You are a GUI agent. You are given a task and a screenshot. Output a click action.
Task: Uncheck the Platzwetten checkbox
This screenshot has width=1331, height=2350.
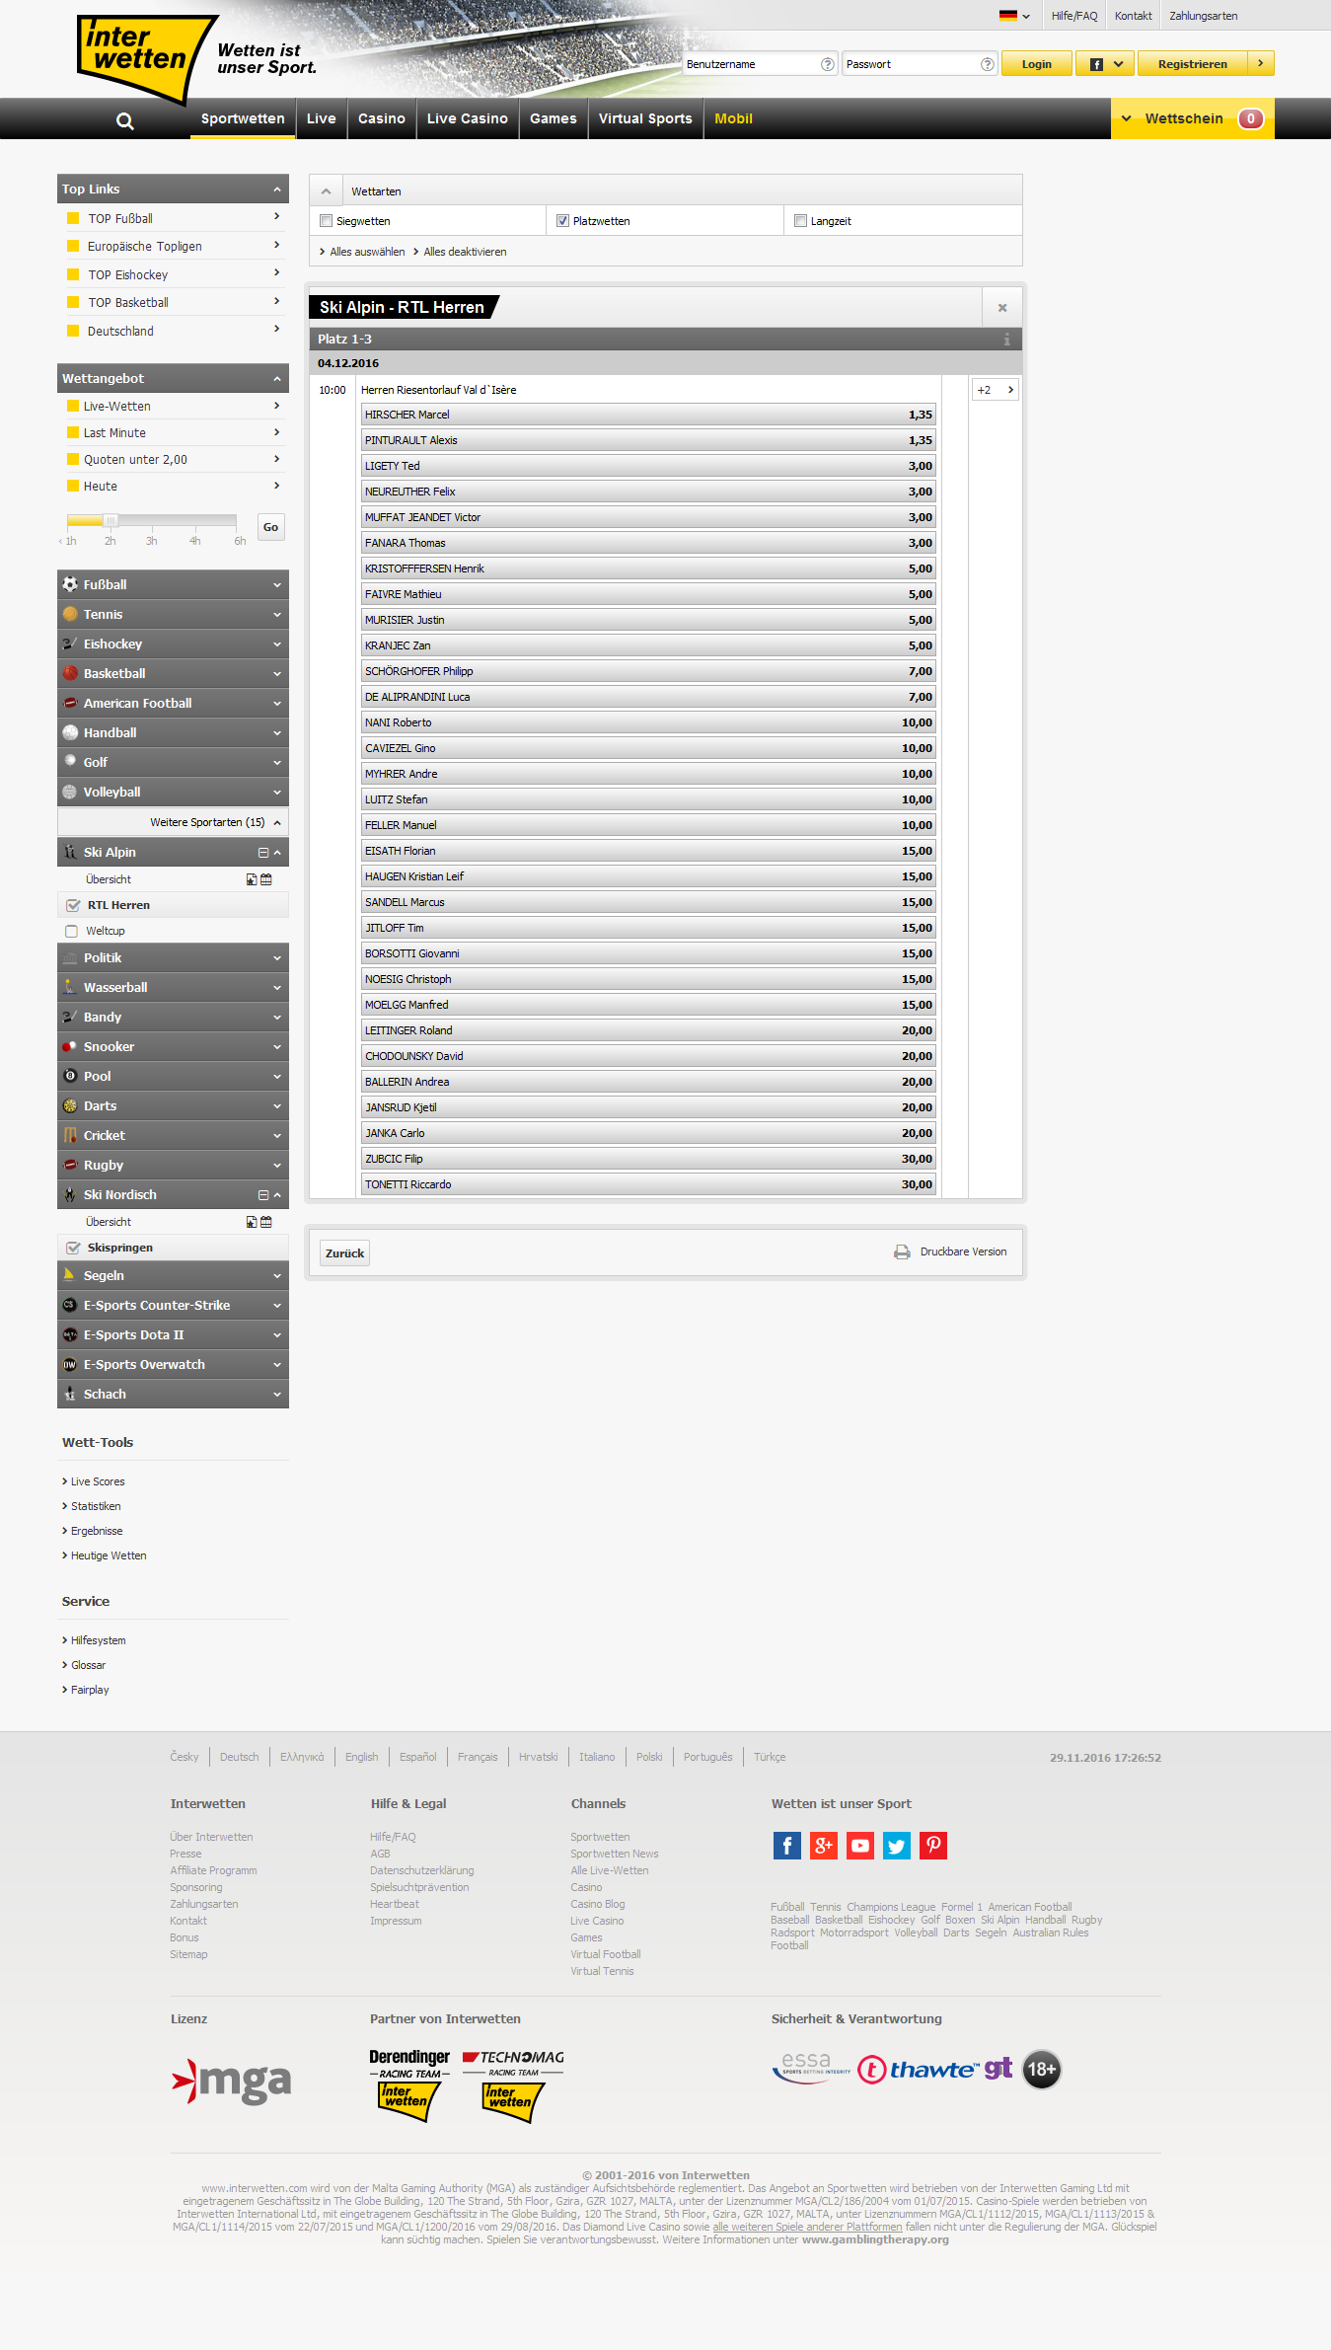point(562,221)
